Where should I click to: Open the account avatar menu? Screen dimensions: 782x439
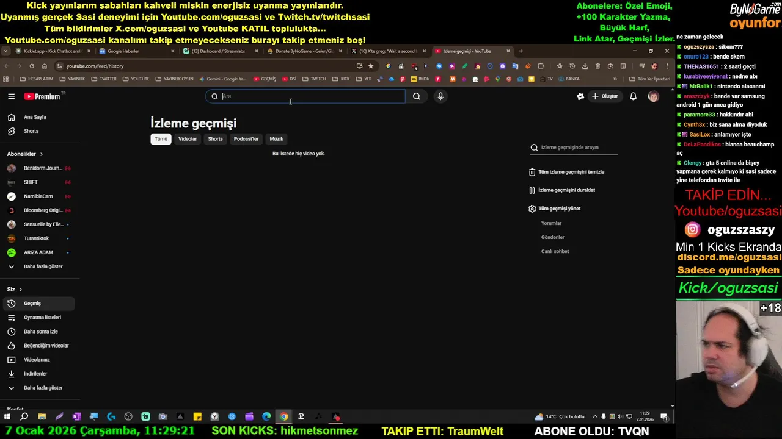(x=653, y=96)
